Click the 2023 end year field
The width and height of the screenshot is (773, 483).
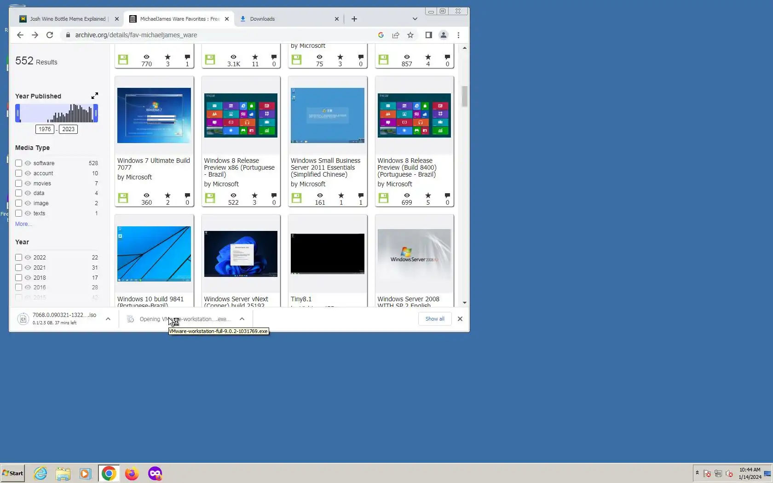69,129
